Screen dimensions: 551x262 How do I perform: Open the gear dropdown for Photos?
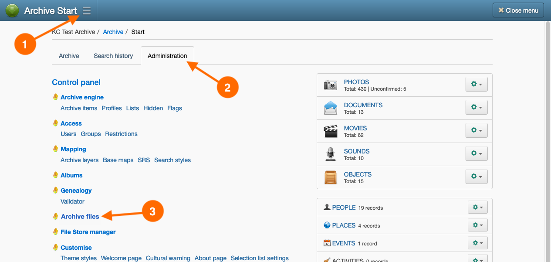[x=476, y=84]
